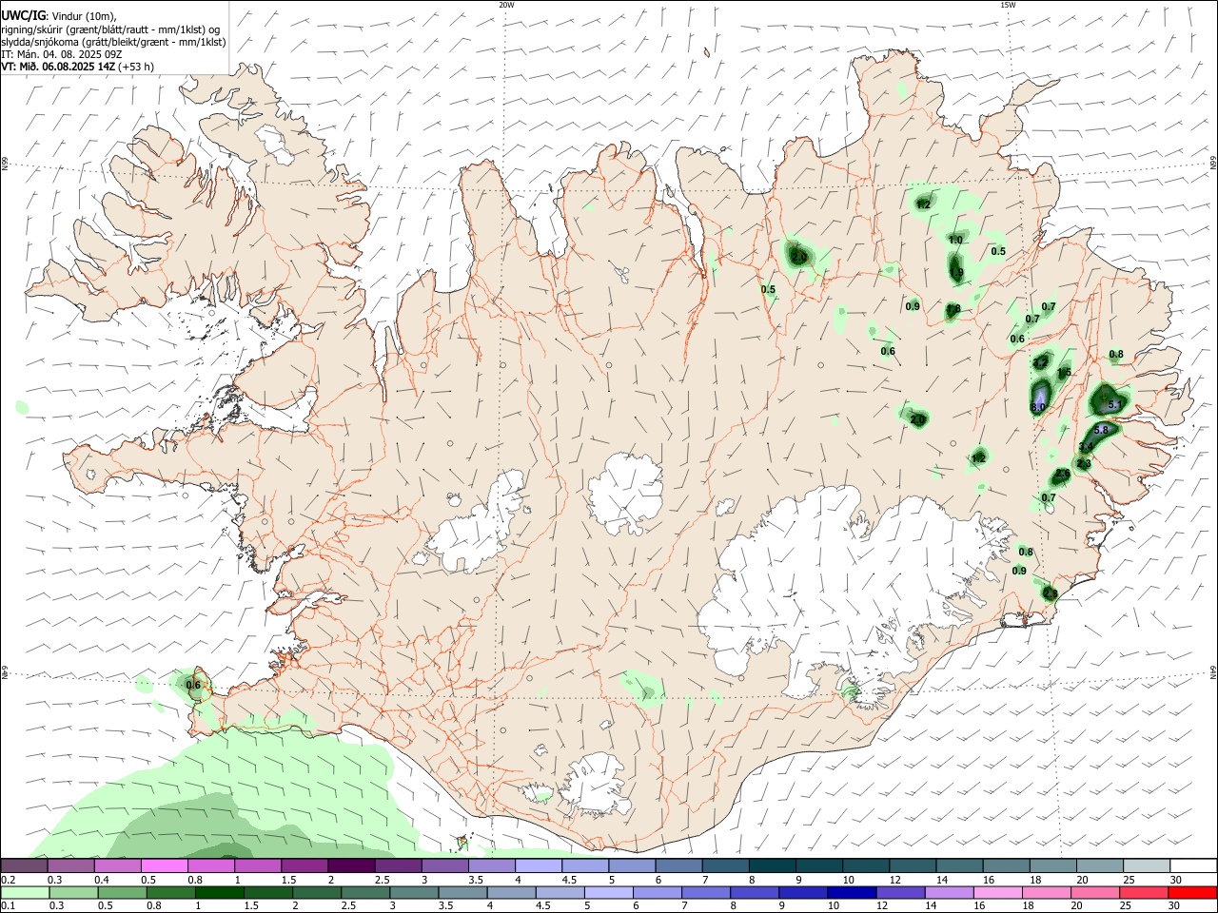Click the 3.2 precipitation value on the map
1218x913 pixels.
click(1040, 362)
